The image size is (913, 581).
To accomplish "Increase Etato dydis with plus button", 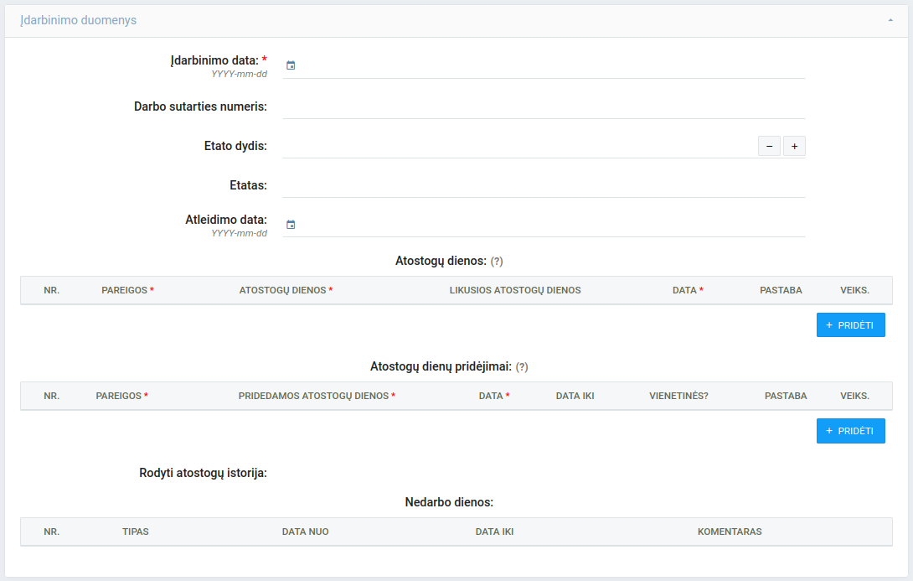I will coord(794,146).
